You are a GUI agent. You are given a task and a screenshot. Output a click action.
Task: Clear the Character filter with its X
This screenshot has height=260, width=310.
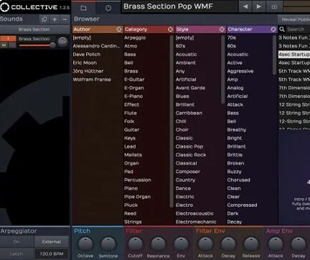(273, 29)
